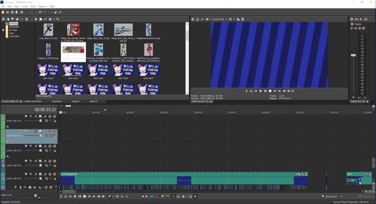
Task: Click the record microphone icon on timeline transport
Action: tap(61, 196)
